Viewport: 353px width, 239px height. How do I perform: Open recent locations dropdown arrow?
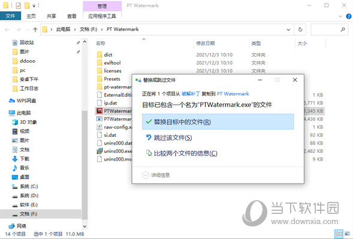tap(28, 29)
